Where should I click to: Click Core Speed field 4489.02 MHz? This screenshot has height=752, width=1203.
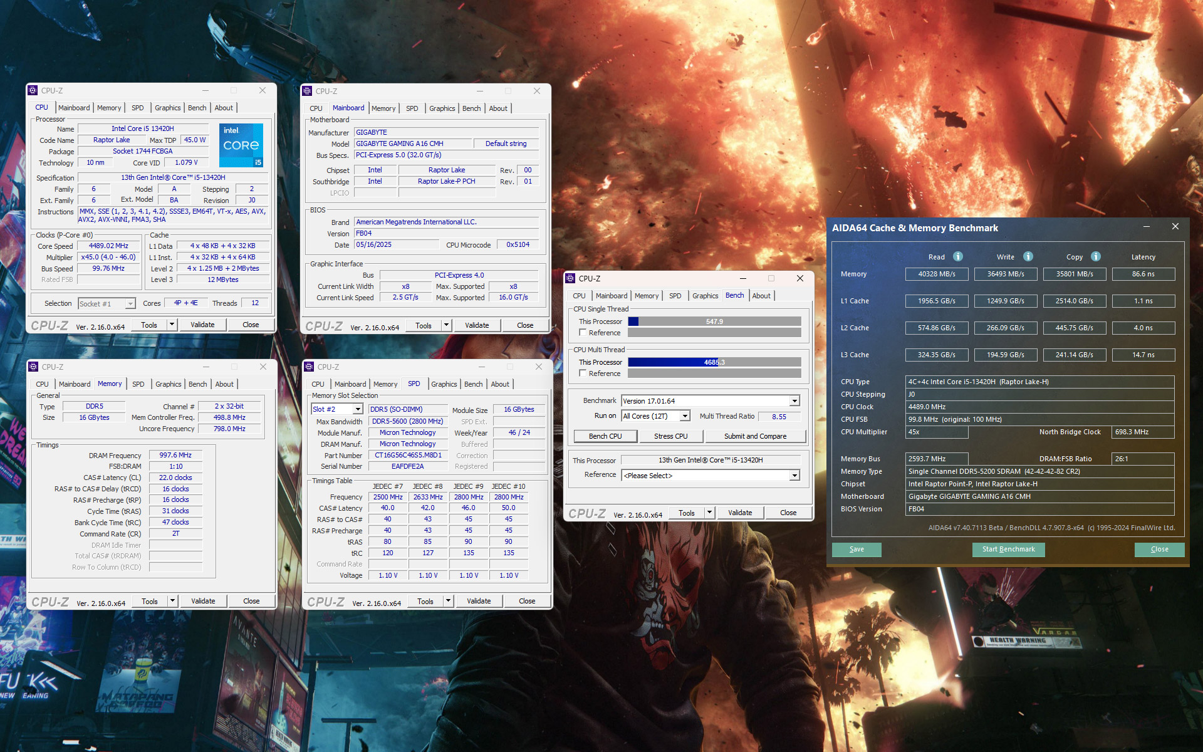[x=108, y=246]
